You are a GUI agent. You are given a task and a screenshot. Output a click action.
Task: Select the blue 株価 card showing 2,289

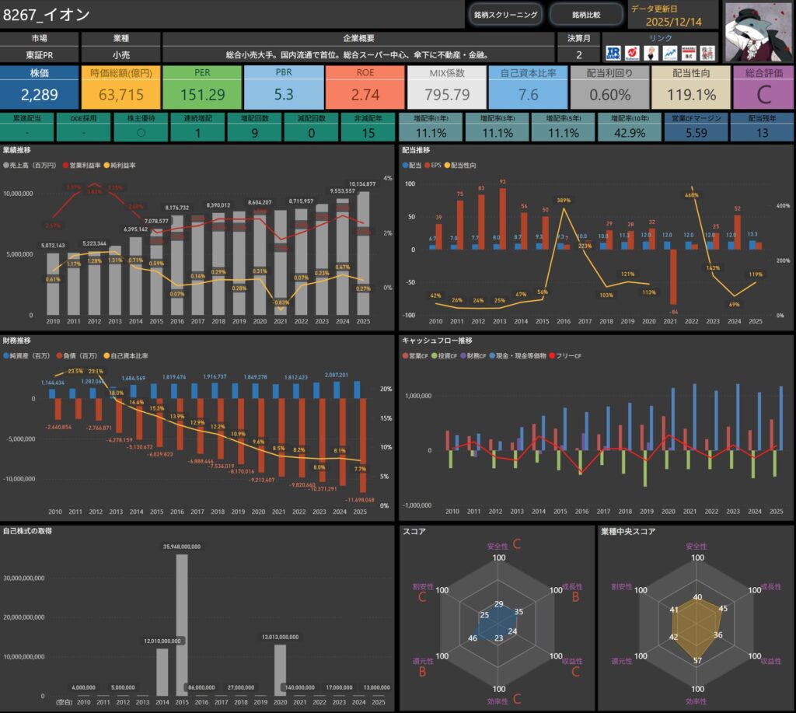(x=39, y=87)
